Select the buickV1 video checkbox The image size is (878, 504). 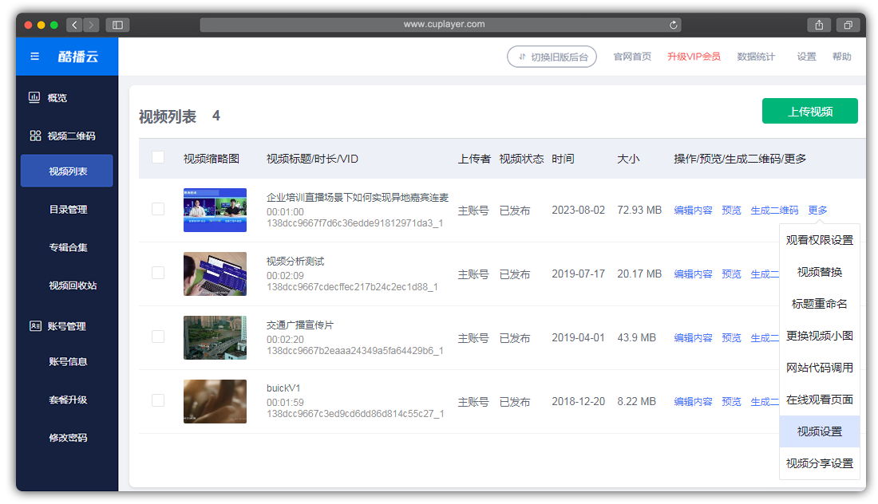coord(157,401)
